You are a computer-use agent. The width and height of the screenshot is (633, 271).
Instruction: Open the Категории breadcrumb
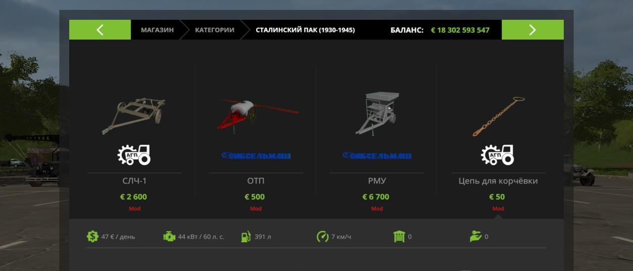(215, 30)
